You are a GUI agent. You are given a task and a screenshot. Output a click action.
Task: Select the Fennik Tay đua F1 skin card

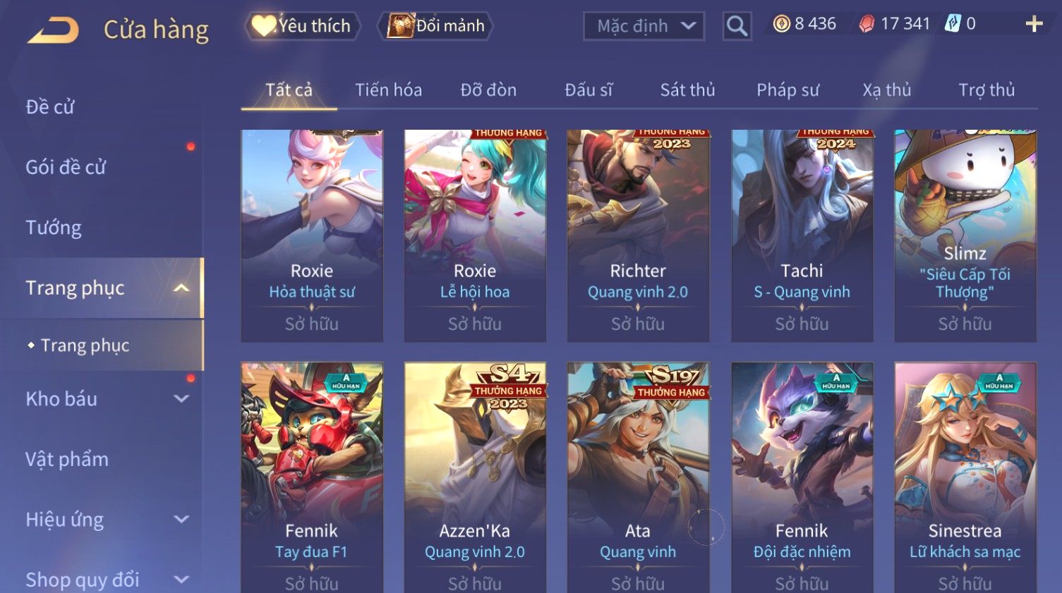tap(312, 477)
